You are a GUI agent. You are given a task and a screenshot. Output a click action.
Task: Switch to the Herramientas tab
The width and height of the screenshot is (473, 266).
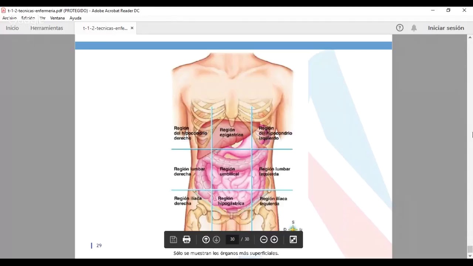(47, 28)
